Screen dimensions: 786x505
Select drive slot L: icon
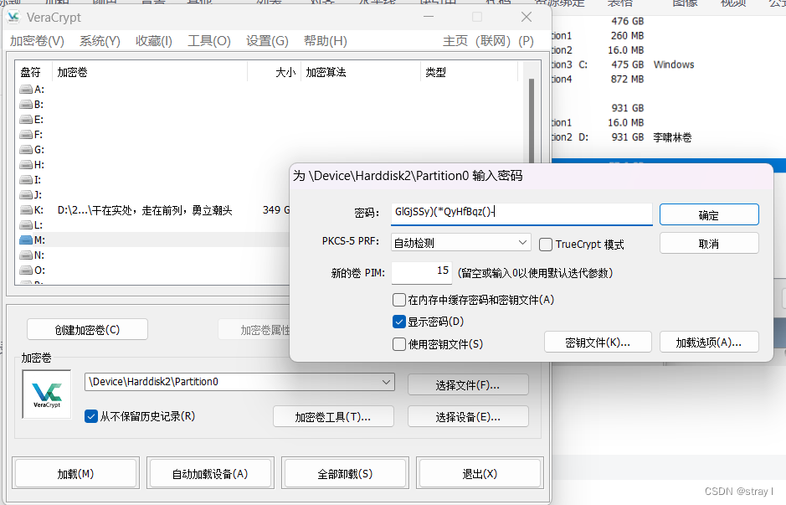click(26, 225)
